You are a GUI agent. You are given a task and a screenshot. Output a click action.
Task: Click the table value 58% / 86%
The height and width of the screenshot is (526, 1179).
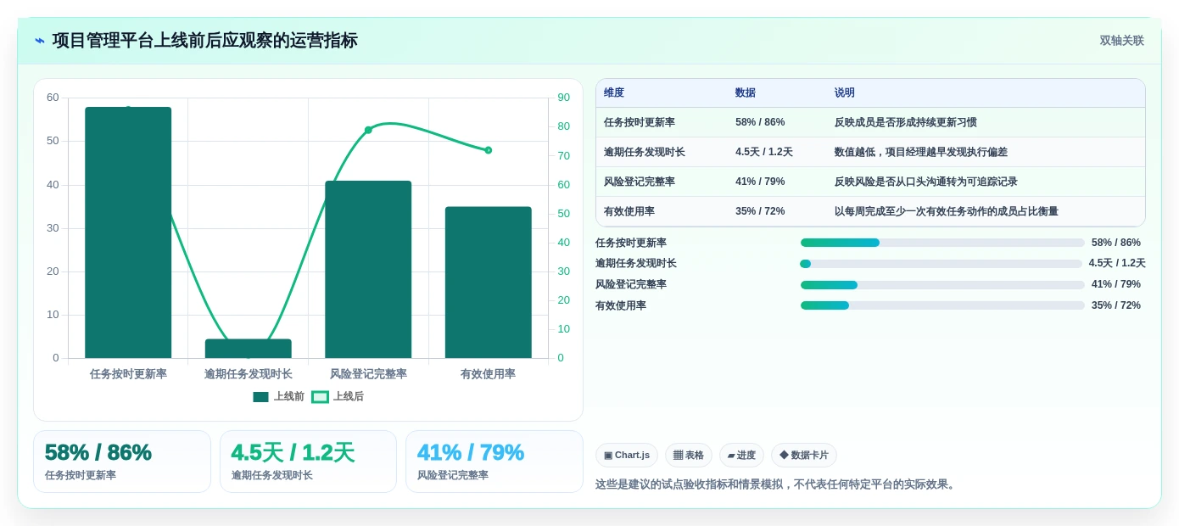pyautogui.click(x=760, y=122)
